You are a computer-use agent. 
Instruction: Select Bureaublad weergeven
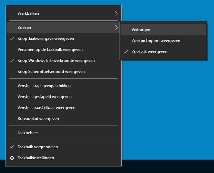[x=38, y=119]
